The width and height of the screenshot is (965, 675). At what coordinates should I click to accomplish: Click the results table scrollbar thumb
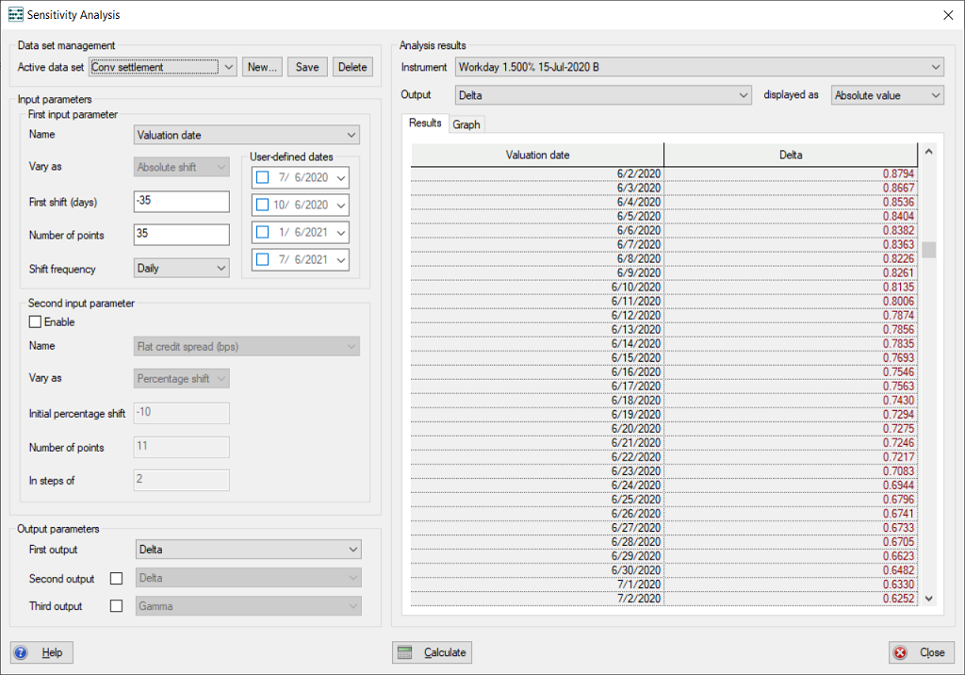[x=928, y=249]
